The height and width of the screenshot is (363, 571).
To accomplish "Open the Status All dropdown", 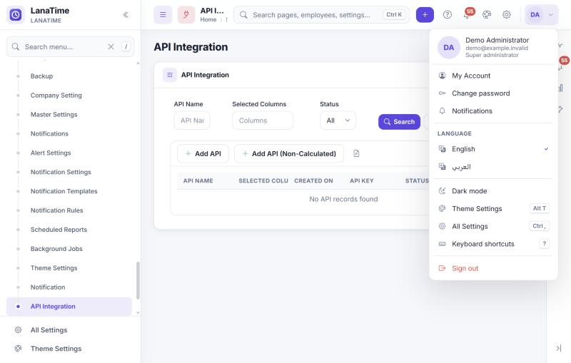I will [338, 121].
